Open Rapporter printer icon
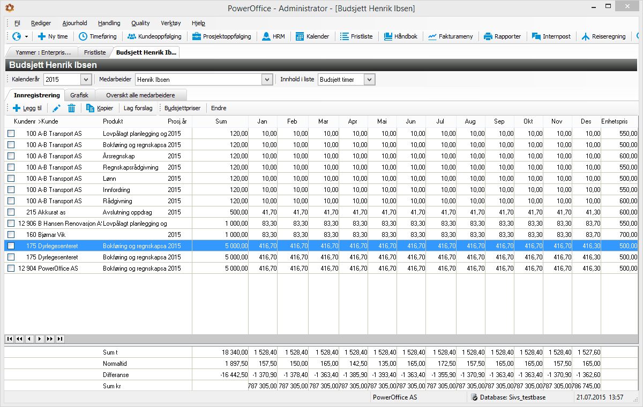This screenshot has width=643, height=407. pos(488,36)
